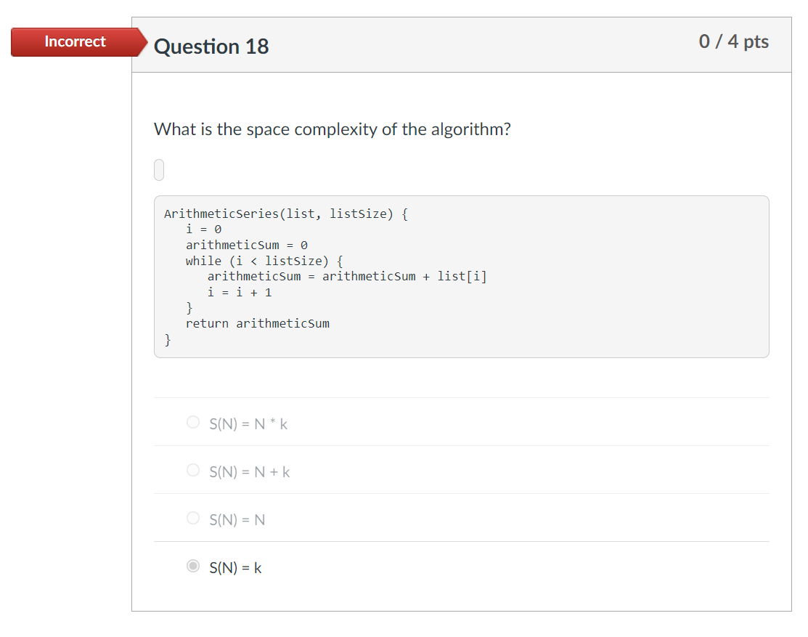Click the ArithmeticSeries code block
This screenshot has width=808, height=637.
[461, 276]
